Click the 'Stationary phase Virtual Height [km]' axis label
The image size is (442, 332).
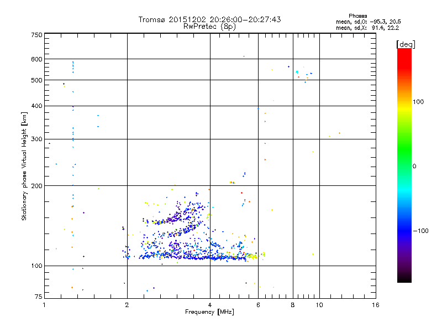click(24, 167)
